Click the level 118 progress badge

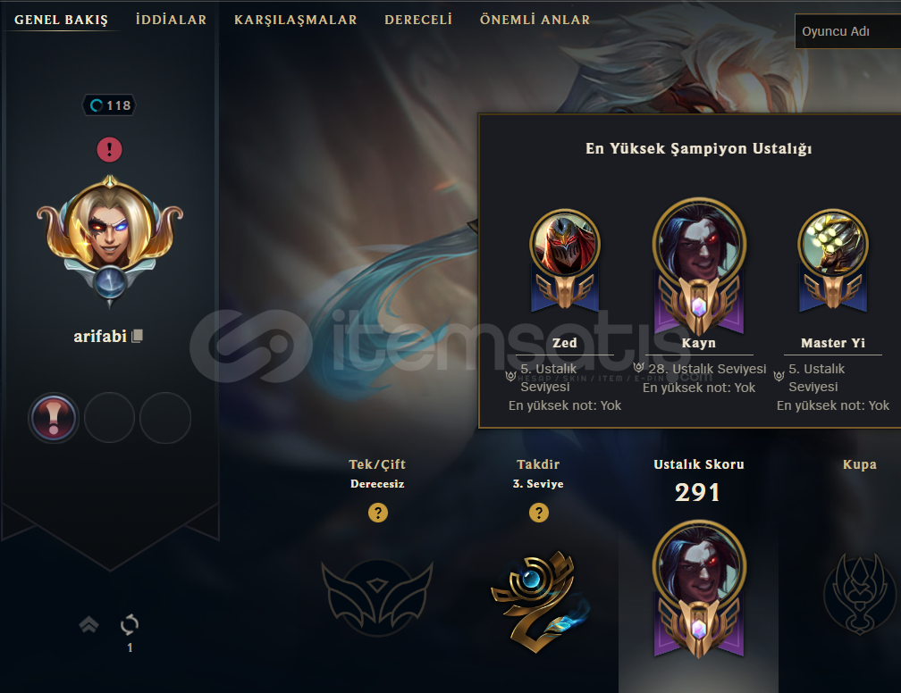coord(110,105)
